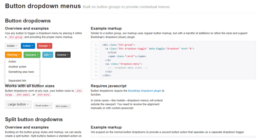The image size is (262, 138).
Task: Open the green Success dropdown button
Action: point(32,55)
